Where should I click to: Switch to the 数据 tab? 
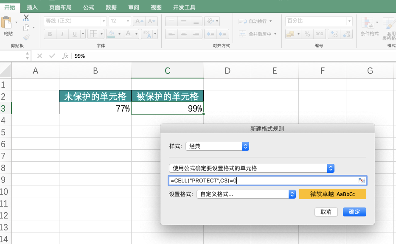tap(111, 7)
